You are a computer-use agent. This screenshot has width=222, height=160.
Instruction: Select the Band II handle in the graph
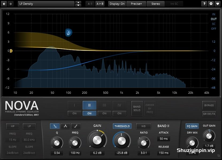[69, 32]
